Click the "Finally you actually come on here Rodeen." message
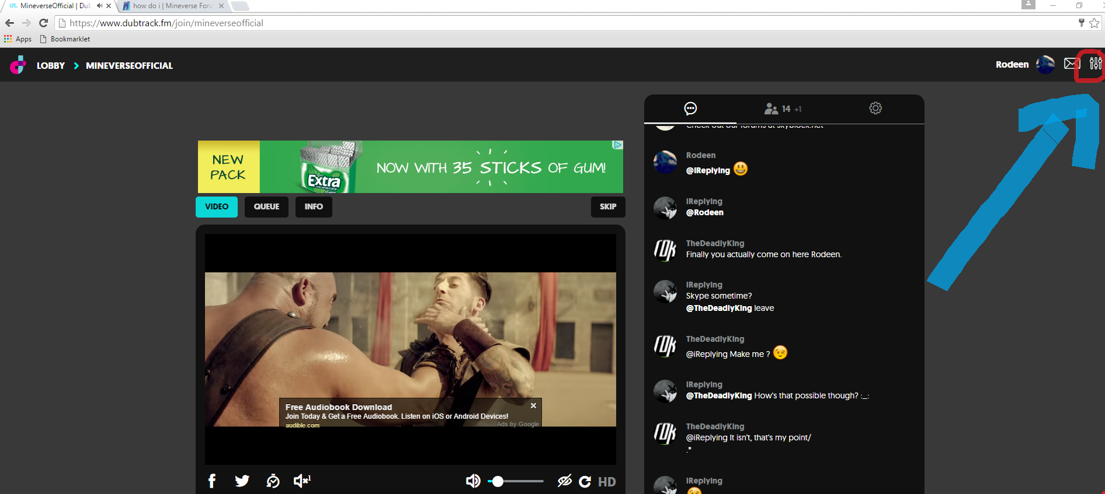The width and height of the screenshot is (1105, 494). [x=763, y=254]
